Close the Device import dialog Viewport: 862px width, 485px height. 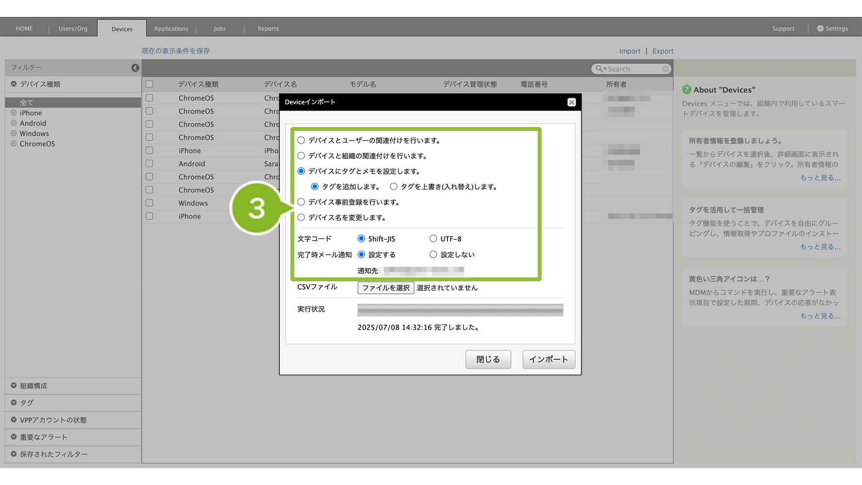tap(572, 102)
